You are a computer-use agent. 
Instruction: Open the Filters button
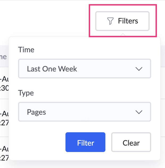(122, 21)
